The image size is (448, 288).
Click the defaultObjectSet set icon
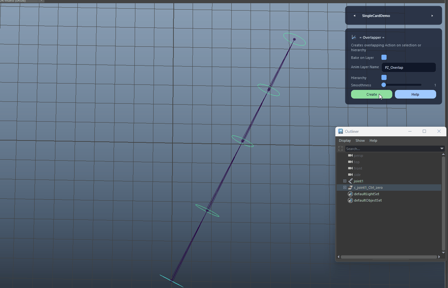tap(350, 200)
